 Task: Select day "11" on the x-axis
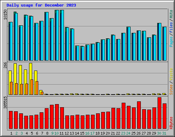click(x=62, y=133)
